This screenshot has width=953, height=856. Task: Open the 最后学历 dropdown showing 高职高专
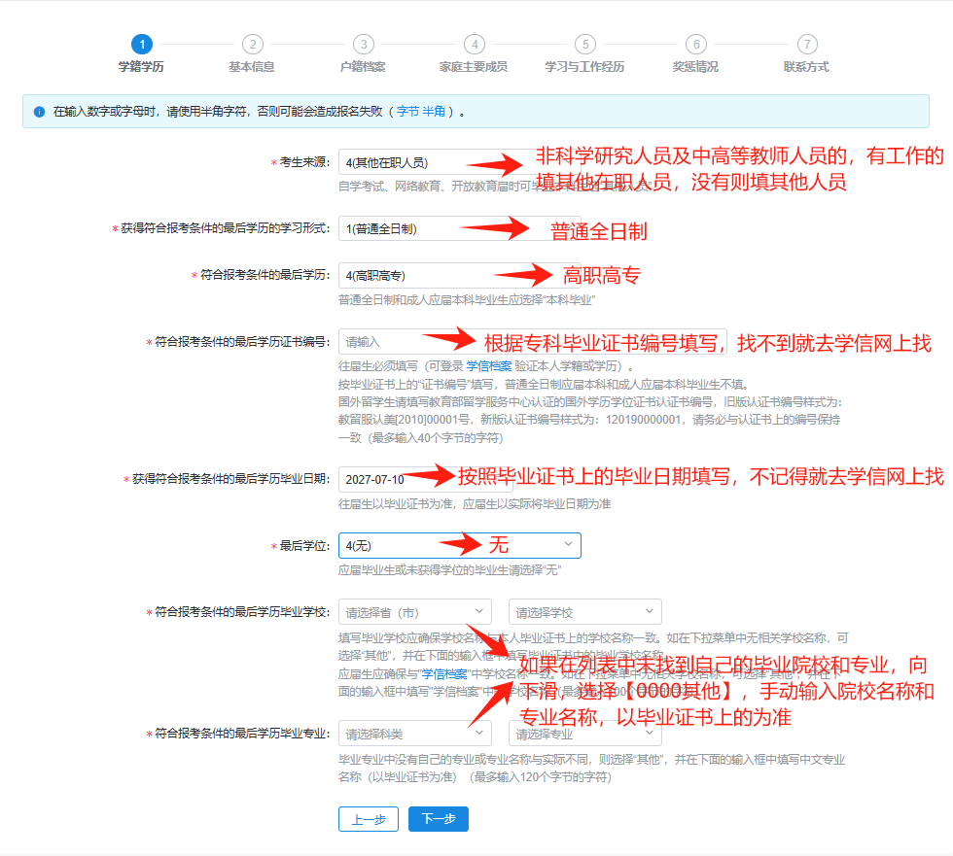pyautogui.click(x=459, y=276)
